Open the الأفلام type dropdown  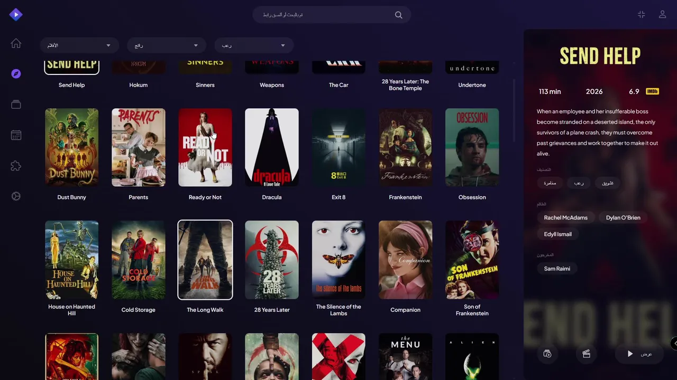[79, 45]
